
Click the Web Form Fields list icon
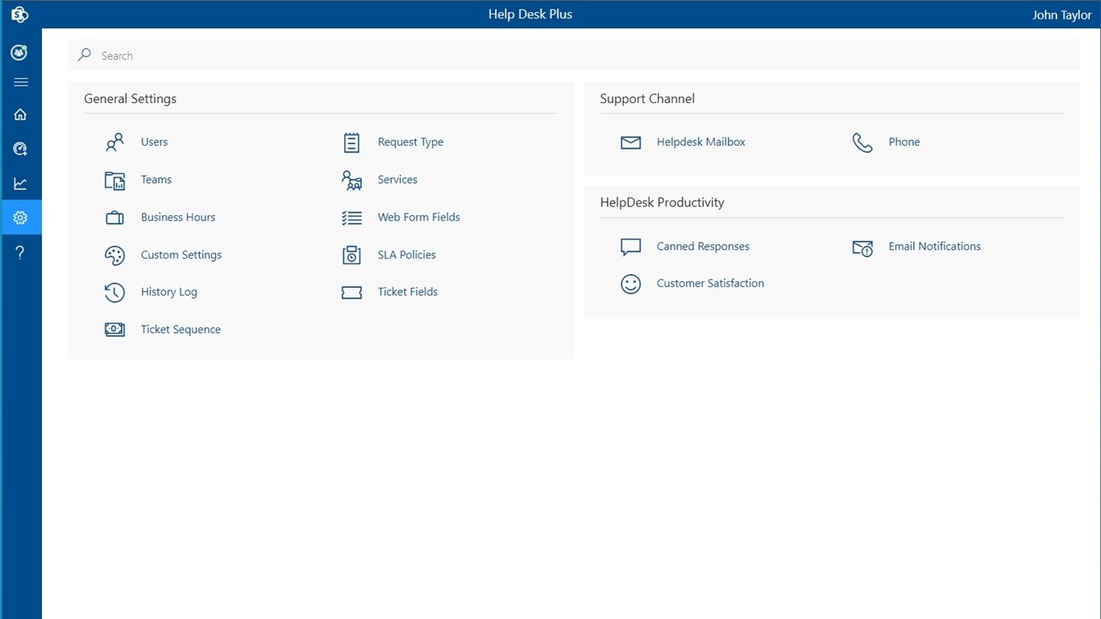(351, 218)
